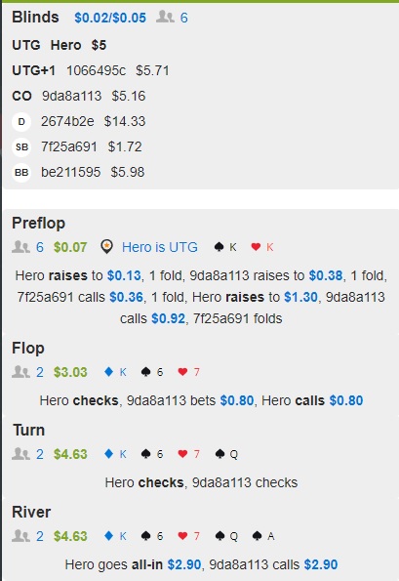Click the players icon beside the blinds

pyautogui.click(x=165, y=17)
